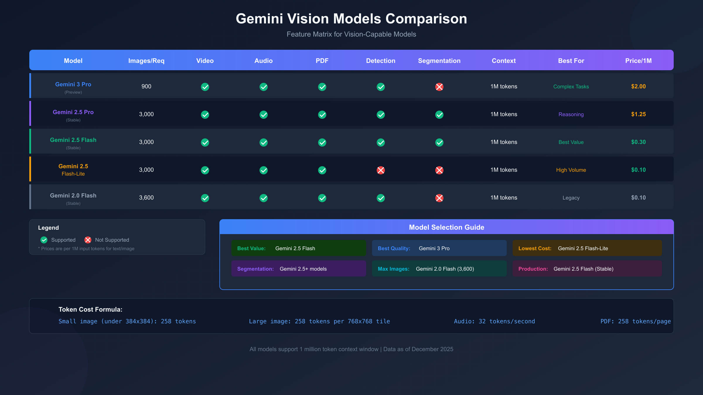Click the purple Segmentation color swatch card
The width and height of the screenshot is (703, 395).
tap(298, 268)
